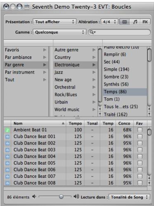Select Country genre
Screen dimensions: 154x206
[x=76, y=57]
